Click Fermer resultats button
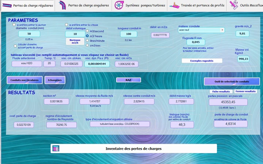The height and width of the screenshot is (164, 263). pos(245,91)
